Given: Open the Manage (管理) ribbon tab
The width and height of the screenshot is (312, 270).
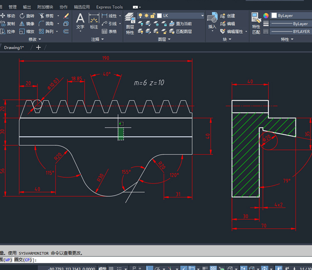Looking at the screenshot, I should 12,7.
